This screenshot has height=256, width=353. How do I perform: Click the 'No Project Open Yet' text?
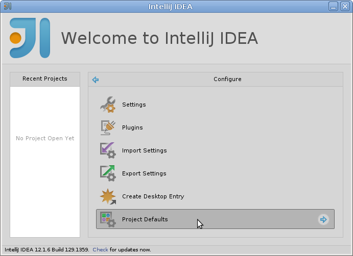[x=45, y=138]
